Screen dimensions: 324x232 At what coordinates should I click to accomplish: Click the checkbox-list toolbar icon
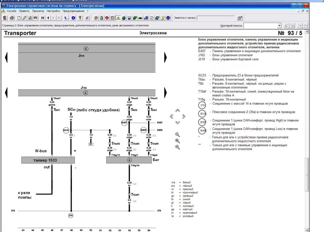(151, 18)
